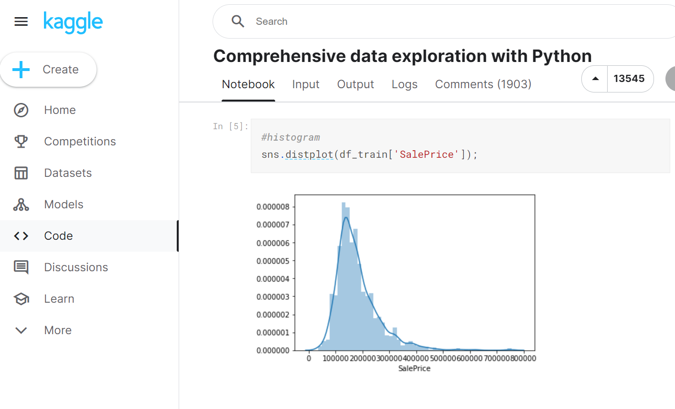The height and width of the screenshot is (409, 675).
Task: Click the Models network icon
Action: pyautogui.click(x=21, y=204)
